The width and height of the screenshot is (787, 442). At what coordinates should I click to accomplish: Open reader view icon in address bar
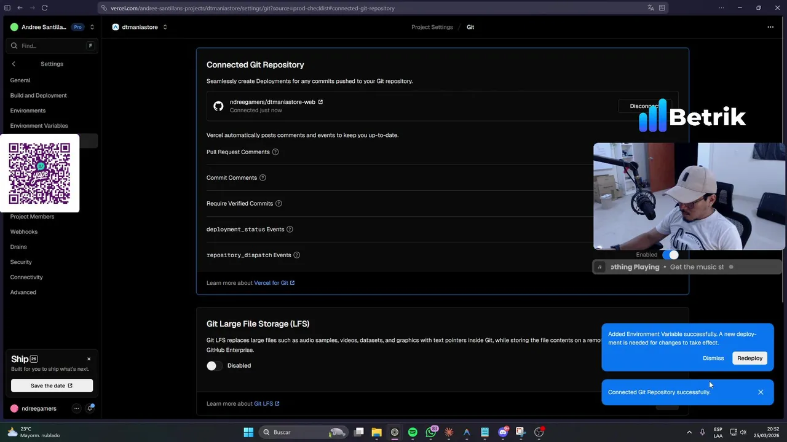pyautogui.click(x=662, y=8)
